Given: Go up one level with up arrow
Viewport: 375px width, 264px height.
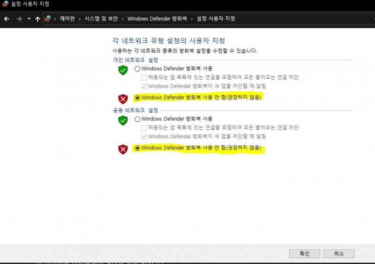Looking at the screenshot, I should [37, 19].
